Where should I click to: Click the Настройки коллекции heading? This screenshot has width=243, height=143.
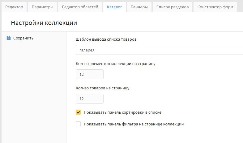coord(44,23)
